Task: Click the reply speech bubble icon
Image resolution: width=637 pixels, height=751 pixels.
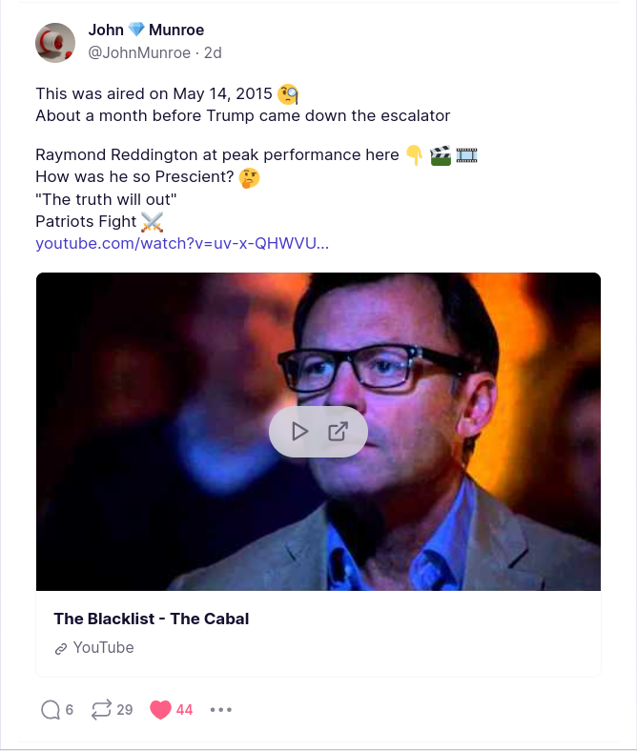Action: (51, 709)
